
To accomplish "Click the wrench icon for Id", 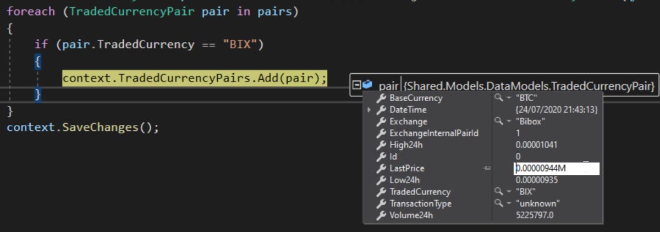I will pyautogui.click(x=381, y=157).
